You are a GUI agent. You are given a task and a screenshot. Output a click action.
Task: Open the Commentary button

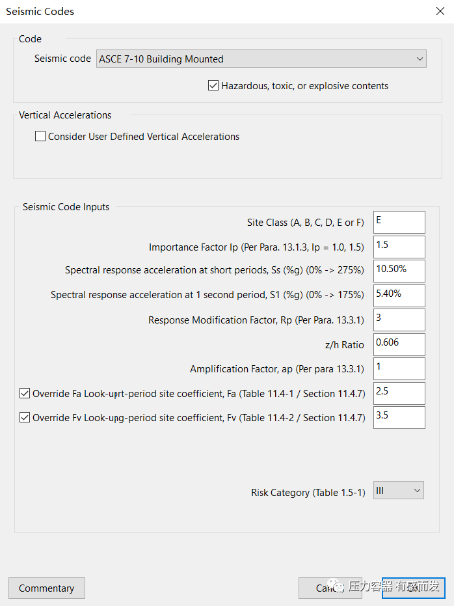(46, 588)
